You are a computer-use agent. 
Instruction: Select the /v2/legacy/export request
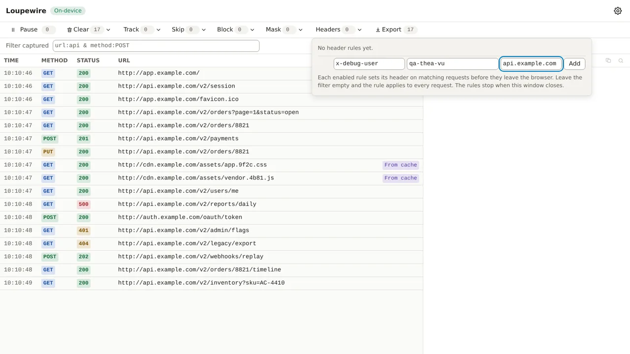(211, 243)
